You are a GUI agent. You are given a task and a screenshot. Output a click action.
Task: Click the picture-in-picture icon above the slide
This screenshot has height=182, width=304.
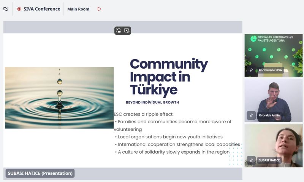pyautogui.click(x=119, y=31)
